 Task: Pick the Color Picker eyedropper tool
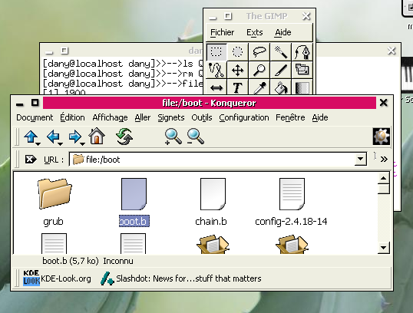pyautogui.click(x=259, y=87)
